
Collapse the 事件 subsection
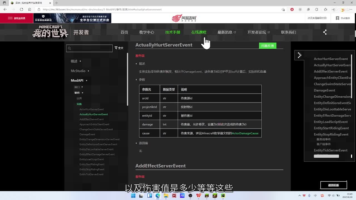coord(79,93)
